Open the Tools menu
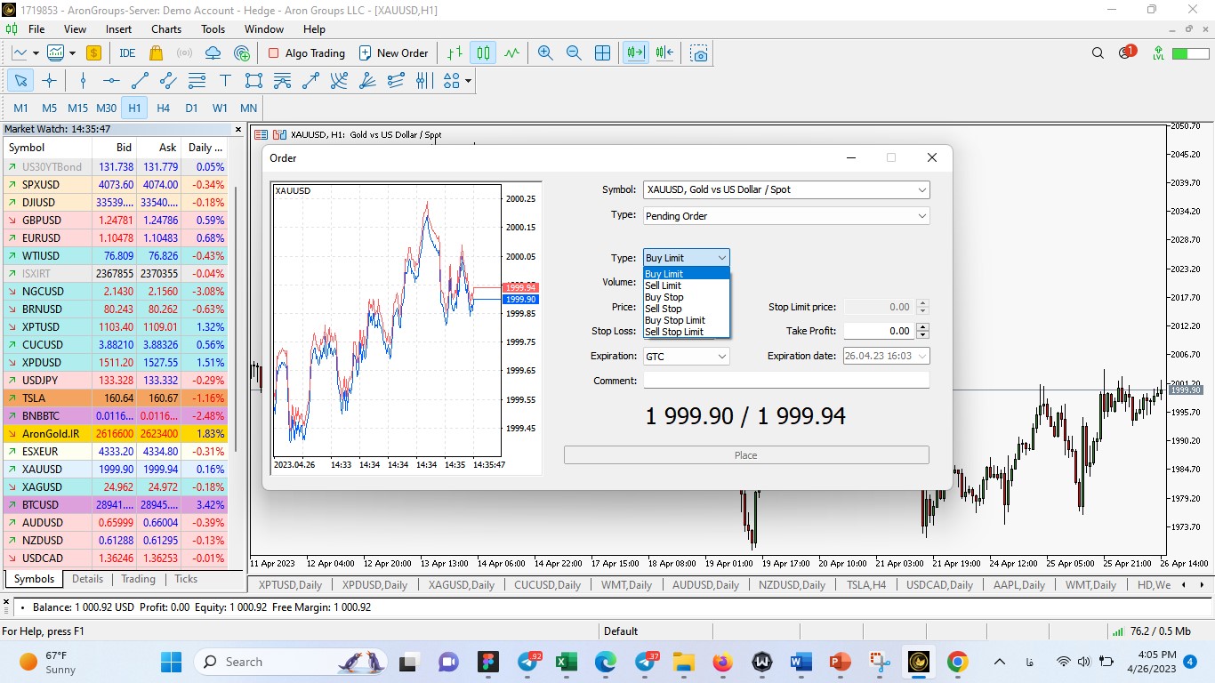This screenshot has width=1215, height=683. coord(213,28)
